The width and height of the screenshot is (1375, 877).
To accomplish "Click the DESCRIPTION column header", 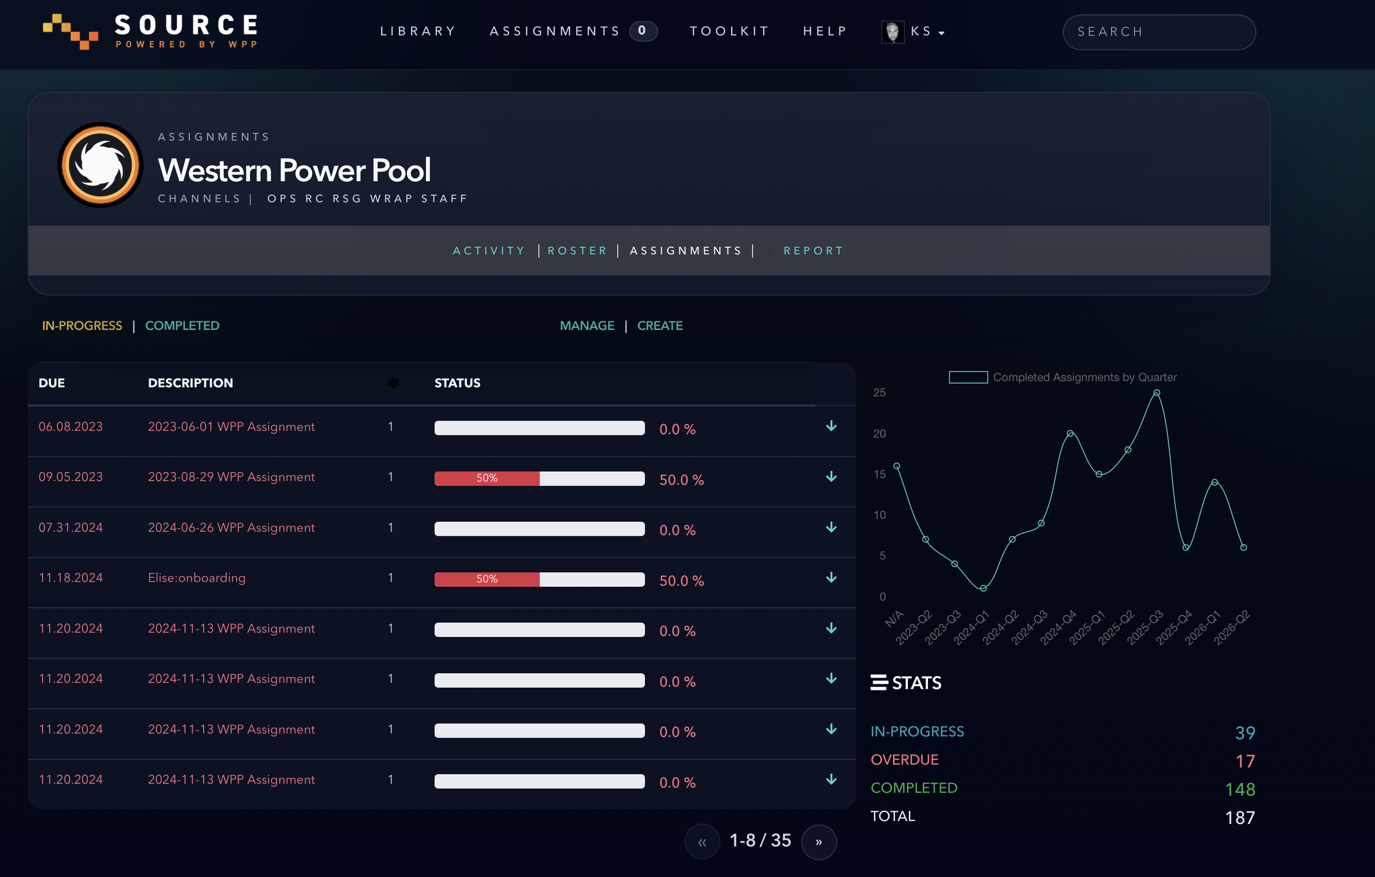I will click(x=190, y=383).
